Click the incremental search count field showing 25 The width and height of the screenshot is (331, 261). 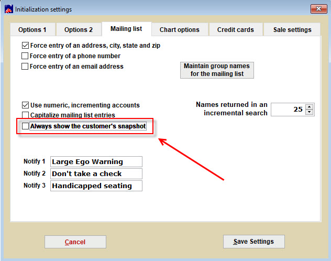[x=289, y=110]
